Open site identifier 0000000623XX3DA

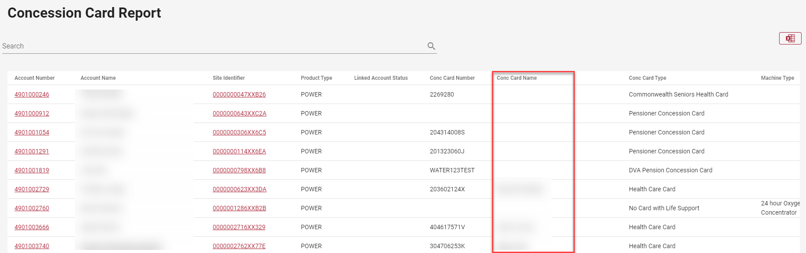(x=239, y=189)
